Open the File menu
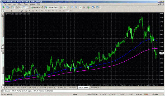Viewport: 165px width, 96px height. click(5, 4)
